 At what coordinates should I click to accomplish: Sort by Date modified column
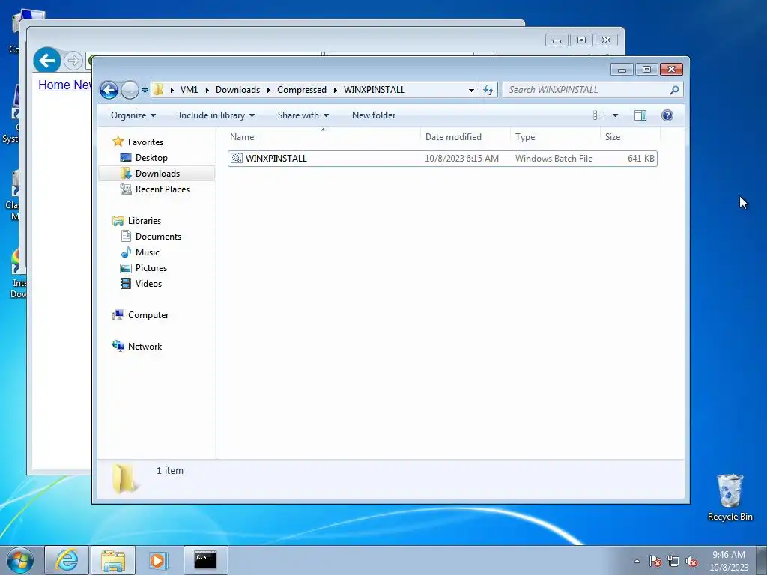[x=465, y=137]
